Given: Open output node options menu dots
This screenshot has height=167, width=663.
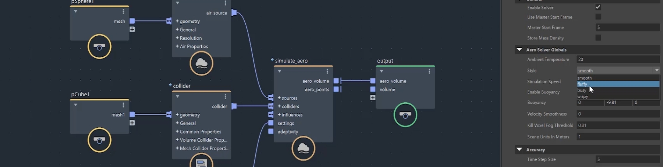Looking at the screenshot, I should pyautogui.click(x=429, y=71).
